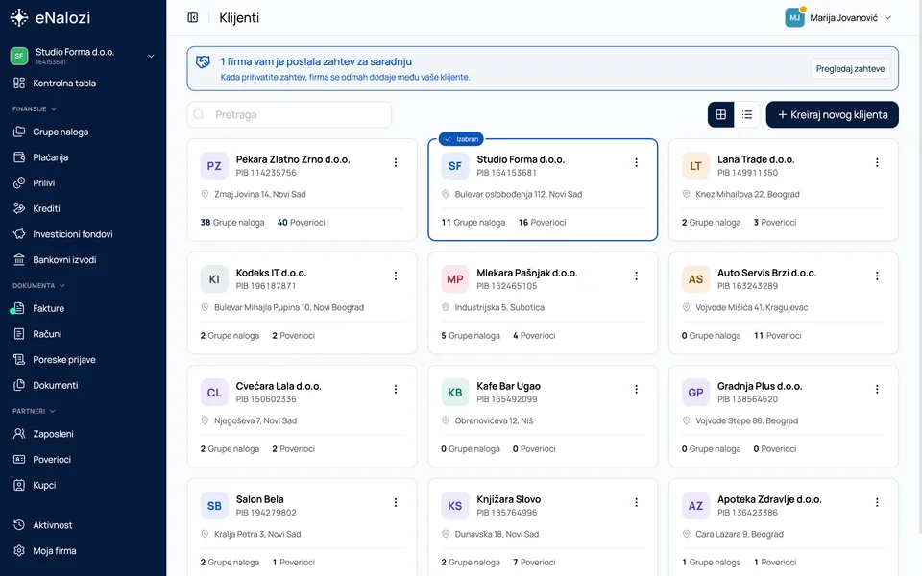Collapse the sidebar panel icon

pyautogui.click(x=193, y=17)
